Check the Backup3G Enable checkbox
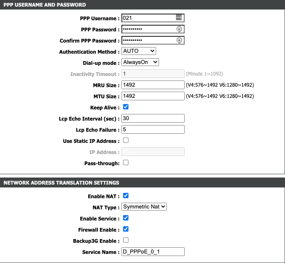The image size is (285, 263). coord(126,240)
